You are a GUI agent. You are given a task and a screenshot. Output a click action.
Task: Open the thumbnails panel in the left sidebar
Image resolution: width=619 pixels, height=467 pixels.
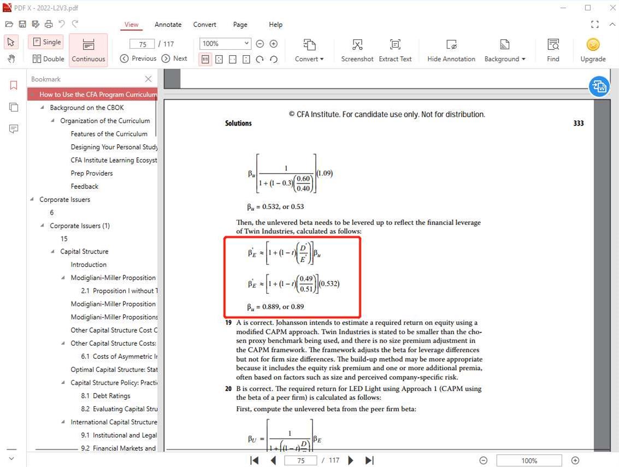(x=14, y=107)
